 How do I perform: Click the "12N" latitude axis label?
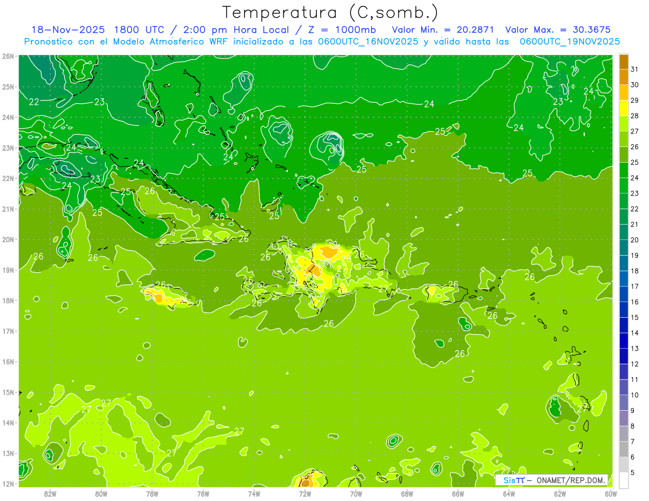pos(9,484)
